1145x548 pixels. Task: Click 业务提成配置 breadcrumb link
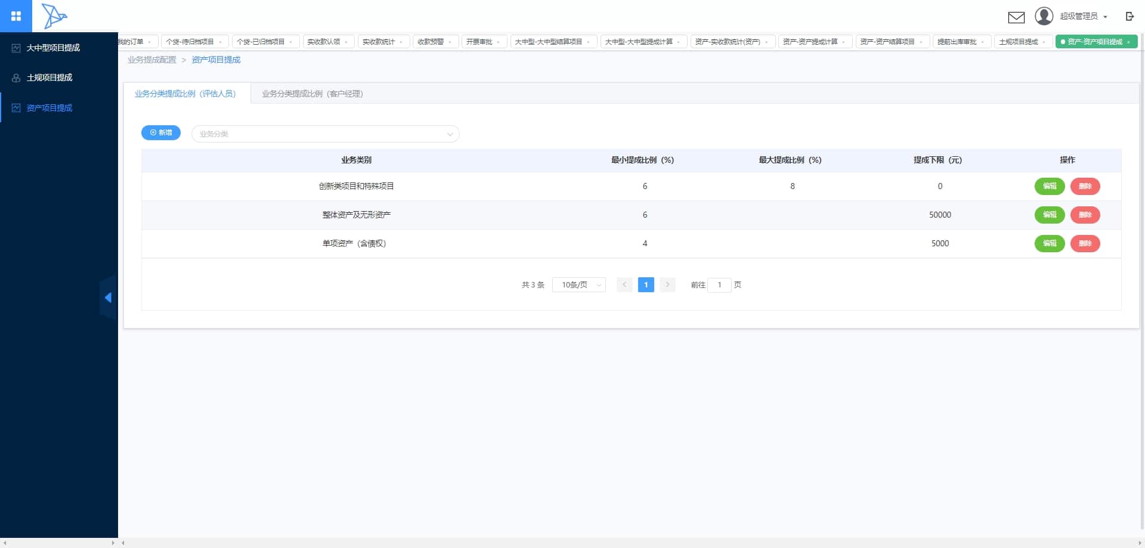pos(152,60)
